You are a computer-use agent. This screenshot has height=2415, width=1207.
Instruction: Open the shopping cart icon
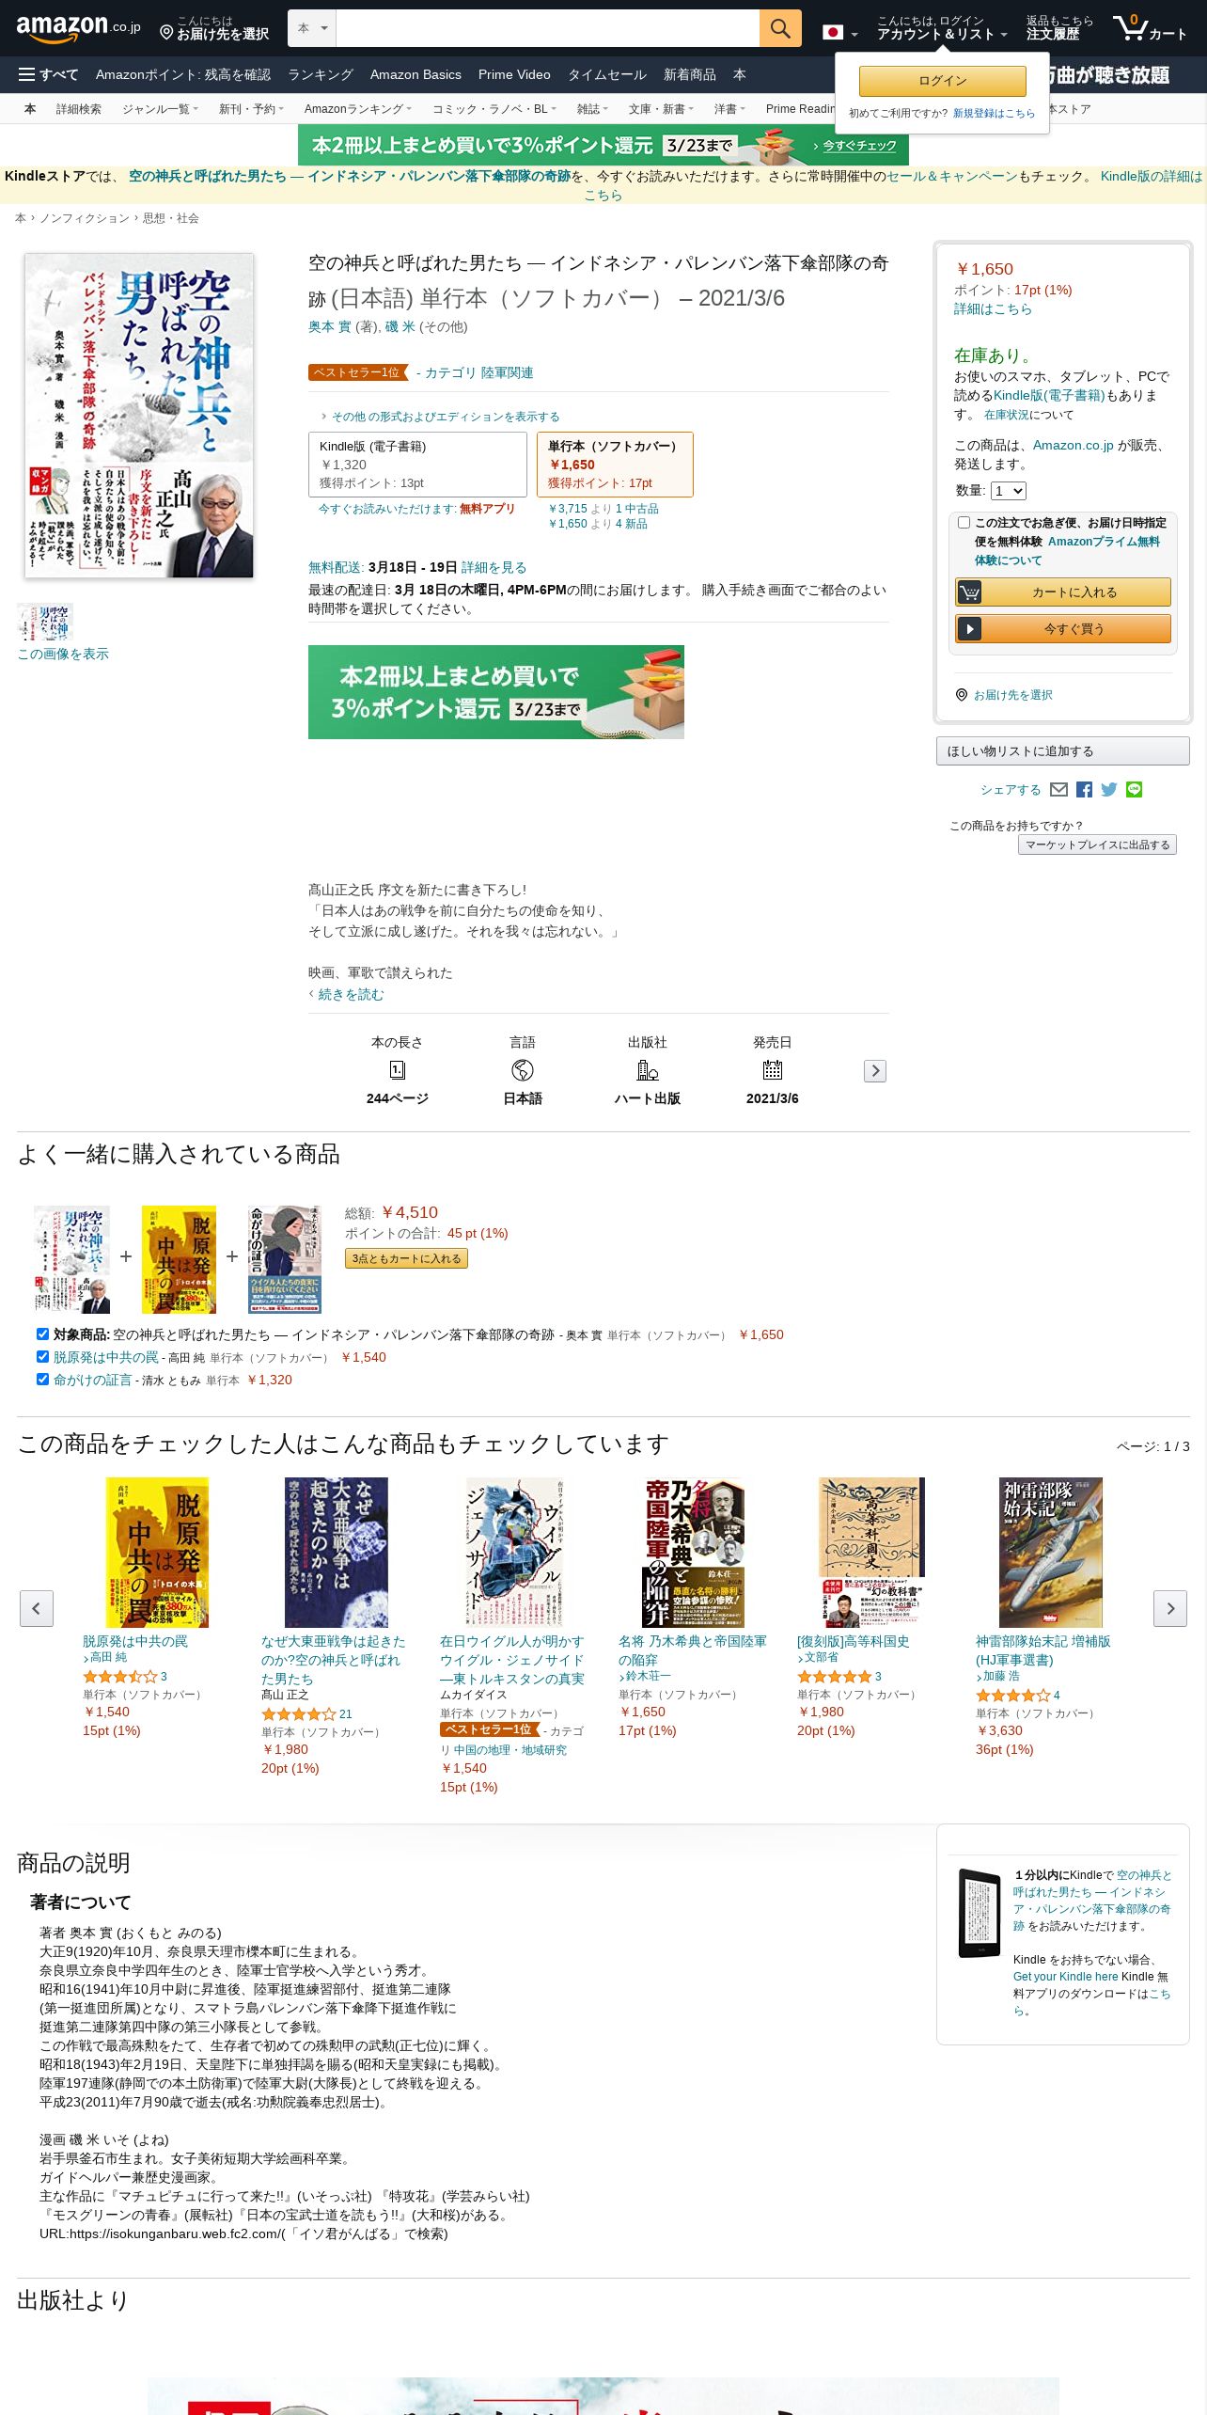(1150, 28)
